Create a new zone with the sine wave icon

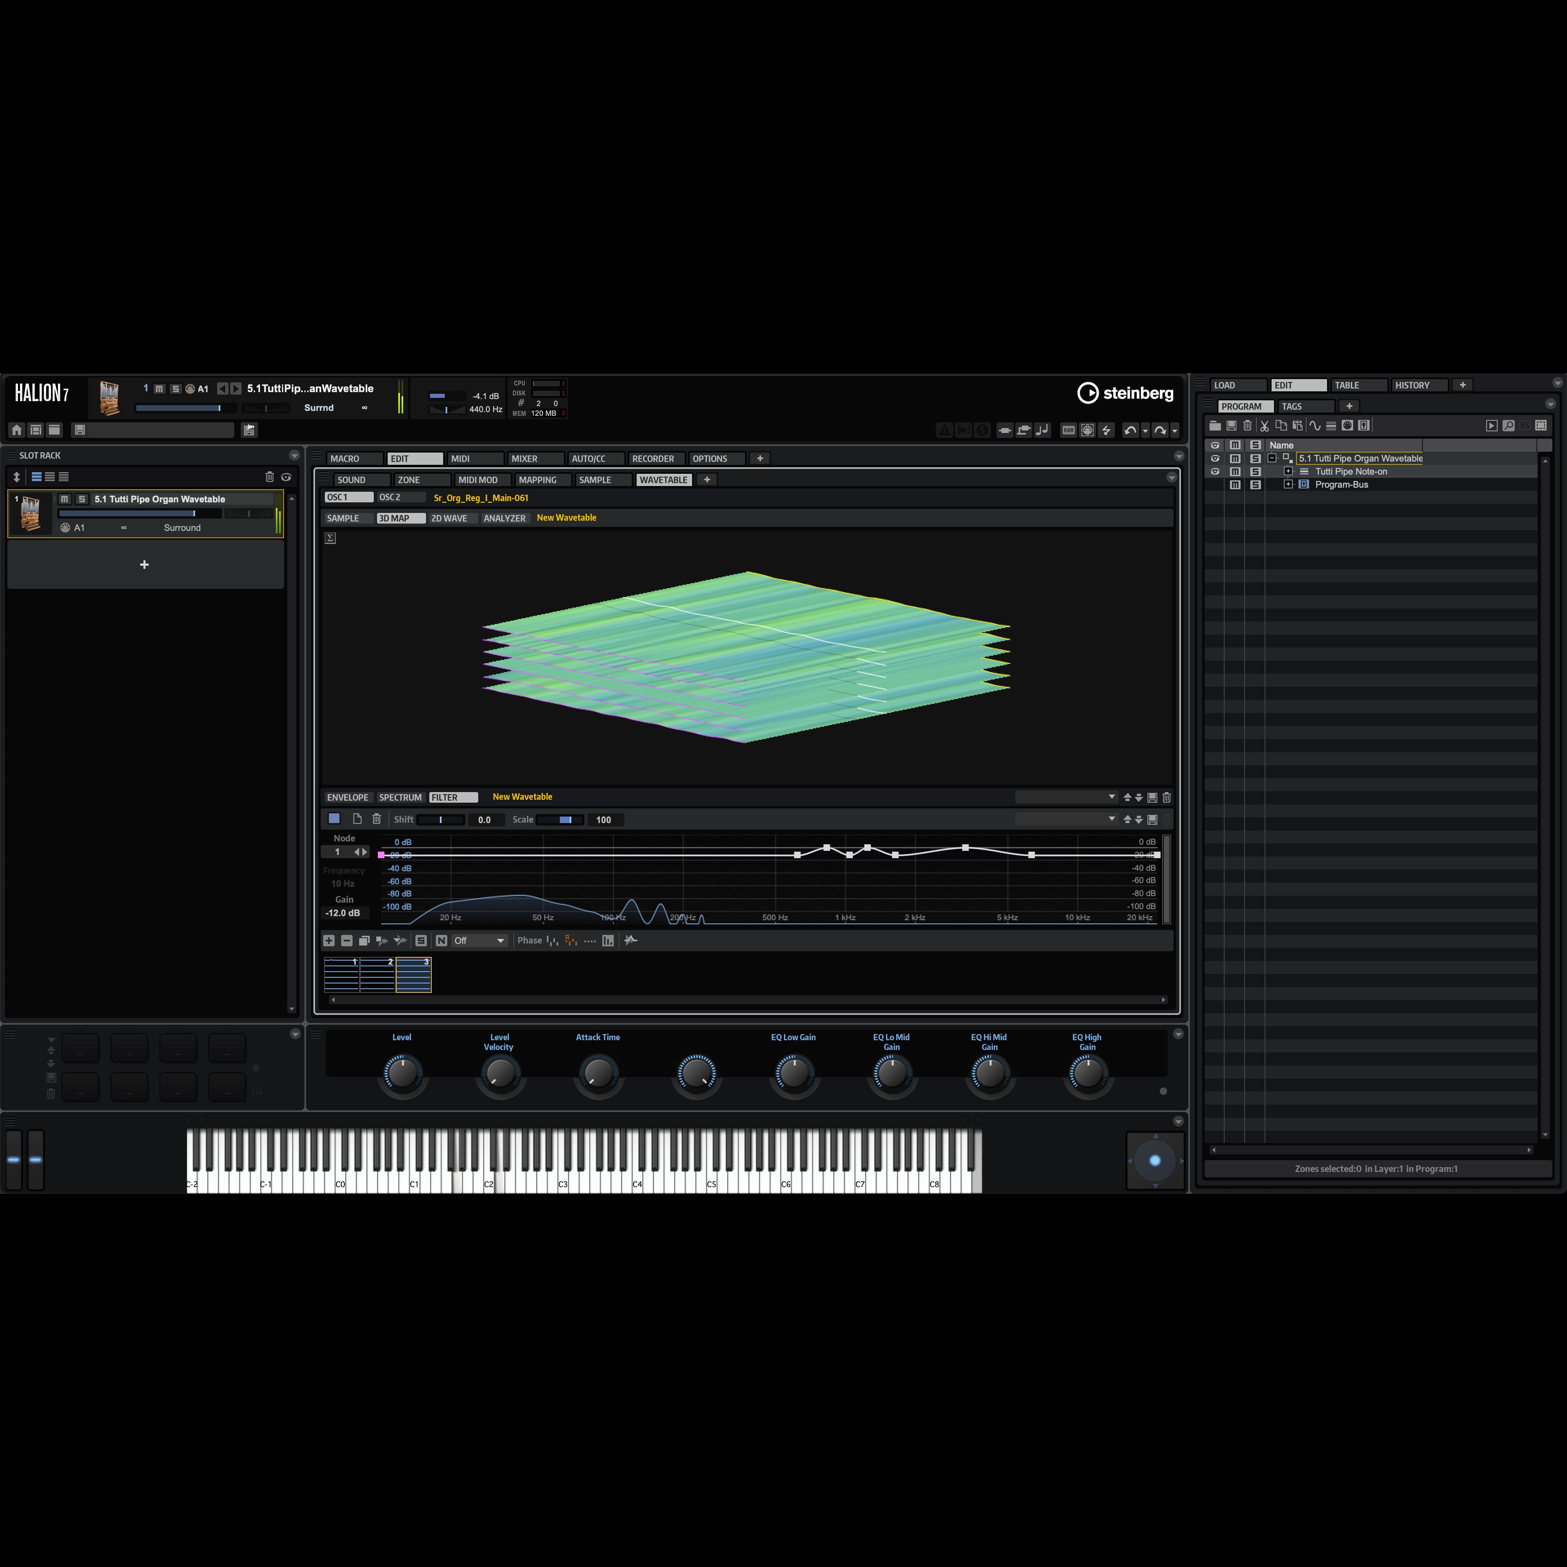[x=1315, y=426]
